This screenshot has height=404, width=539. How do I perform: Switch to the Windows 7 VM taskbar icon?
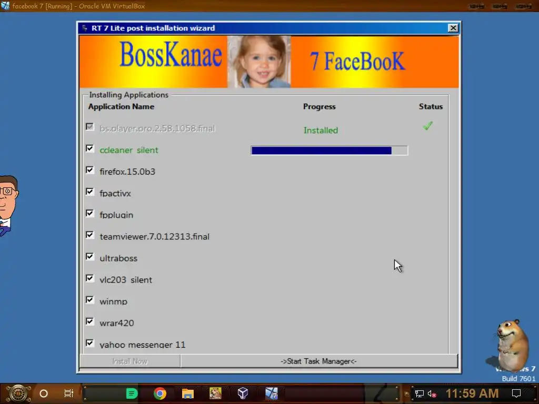coord(271,393)
